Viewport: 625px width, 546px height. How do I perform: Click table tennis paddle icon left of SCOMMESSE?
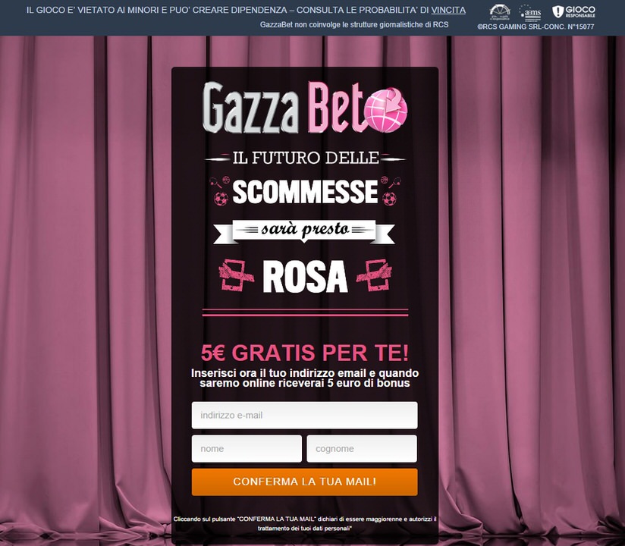[215, 183]
